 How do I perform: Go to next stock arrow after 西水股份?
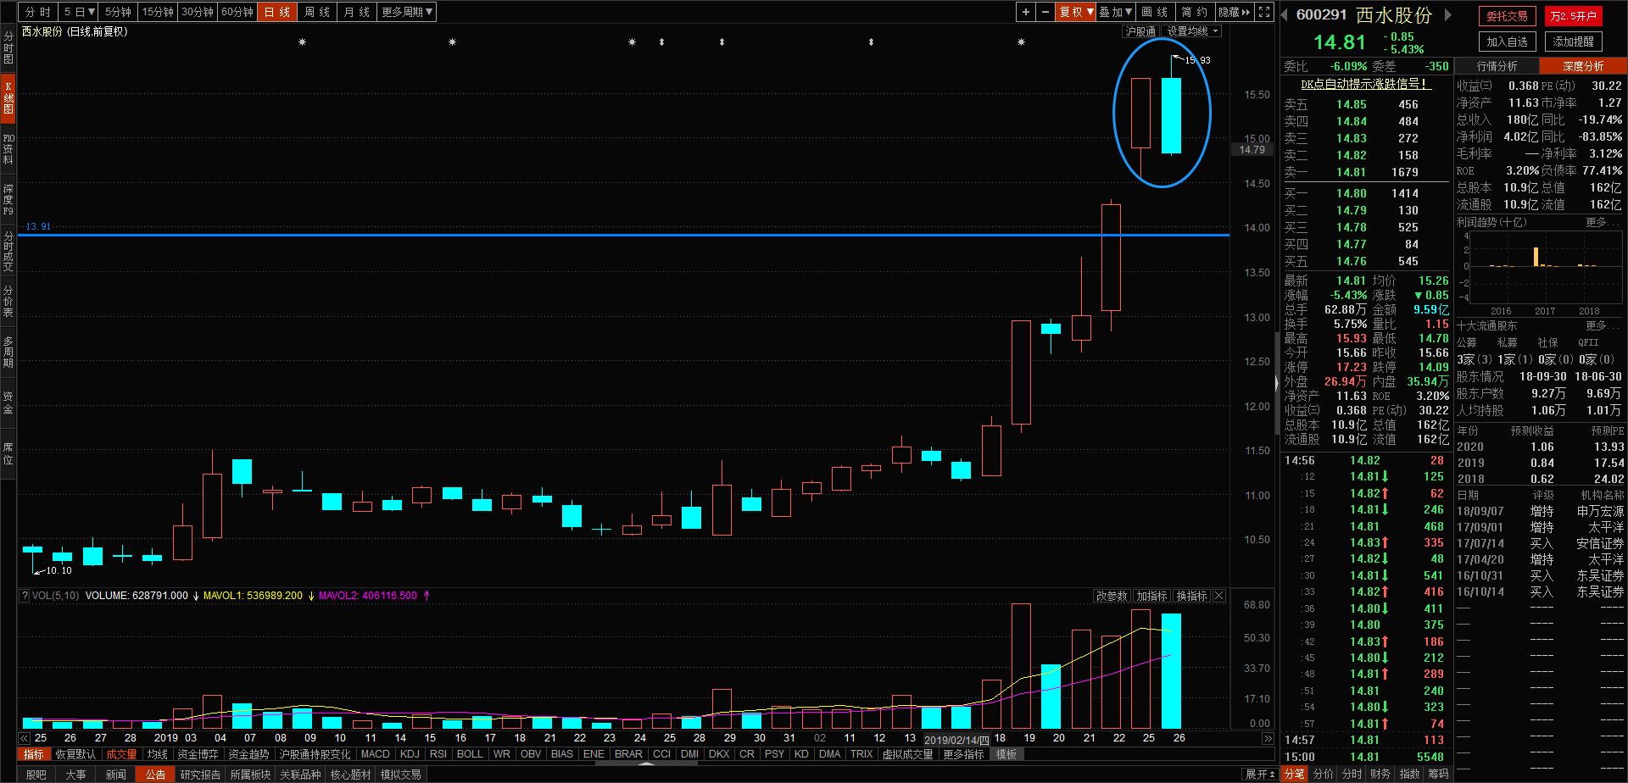pyautogui.click(x=1448, y=14)
